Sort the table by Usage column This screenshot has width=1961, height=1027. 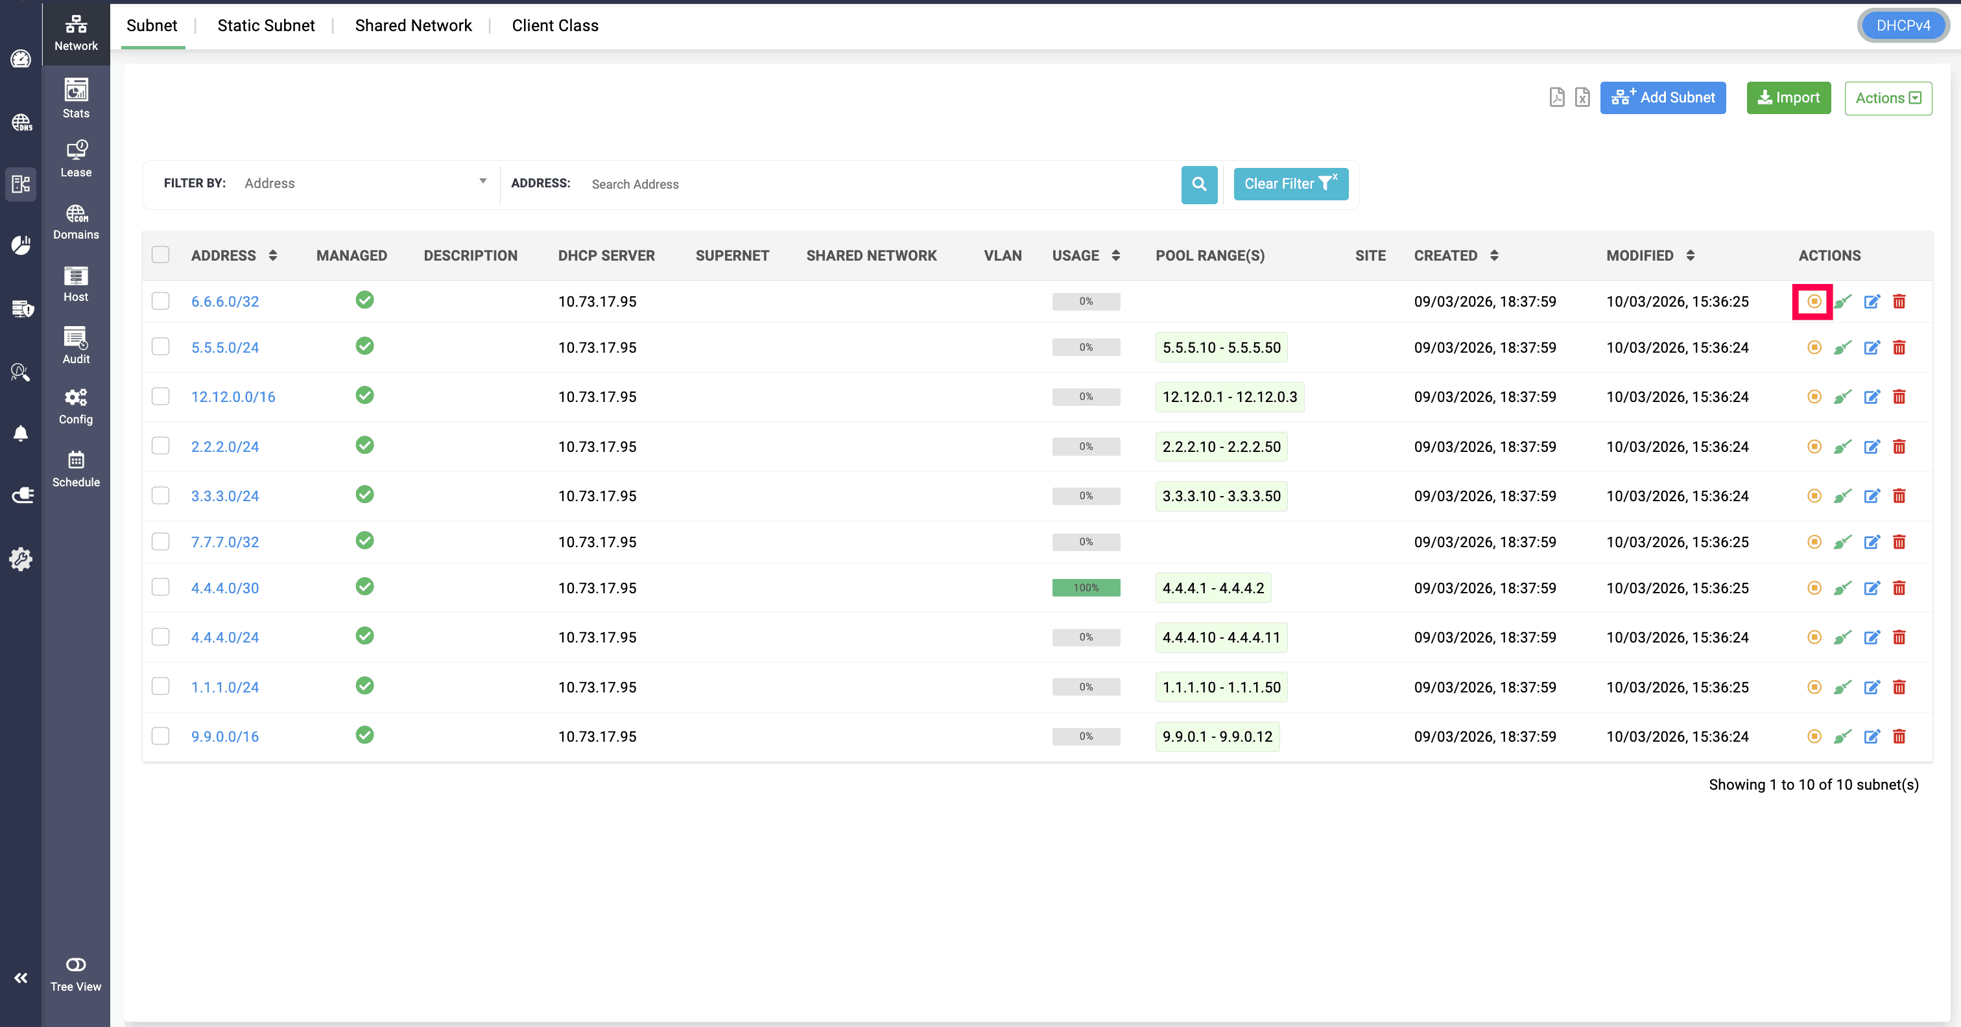(1115, 256)
